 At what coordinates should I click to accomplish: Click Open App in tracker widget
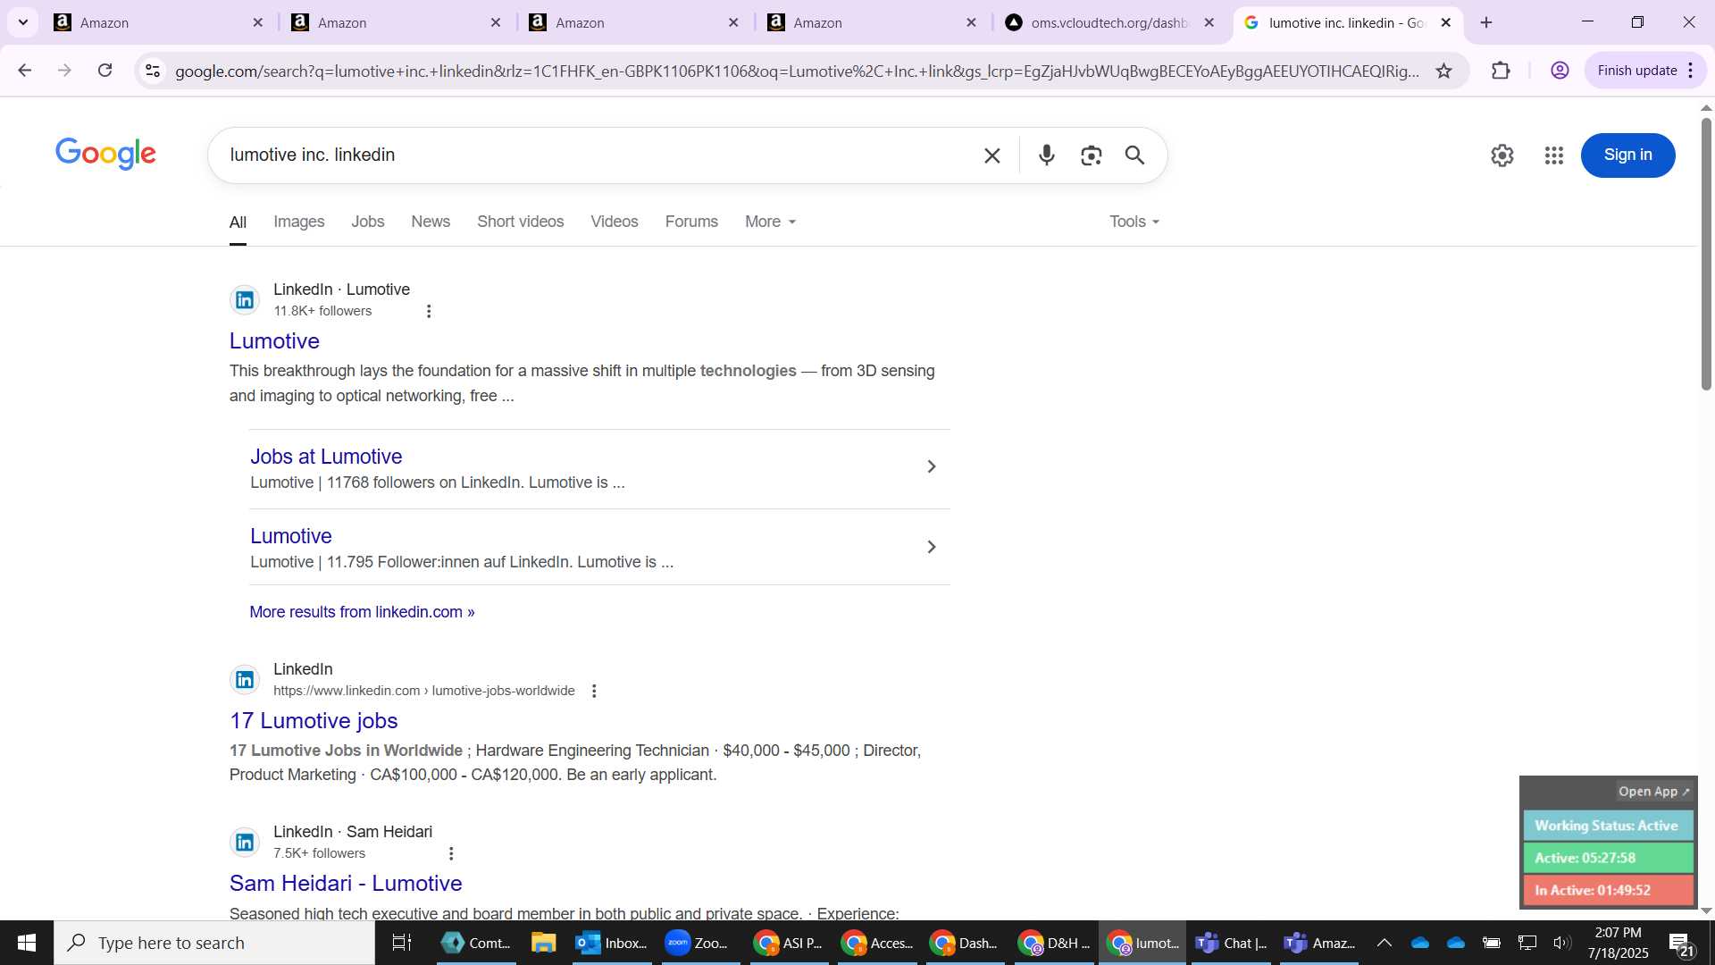tap(1654, 792)
